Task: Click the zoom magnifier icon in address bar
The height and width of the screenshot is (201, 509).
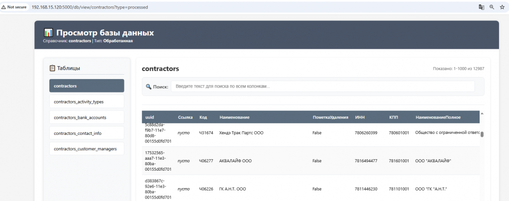Action: click(492, 7)
